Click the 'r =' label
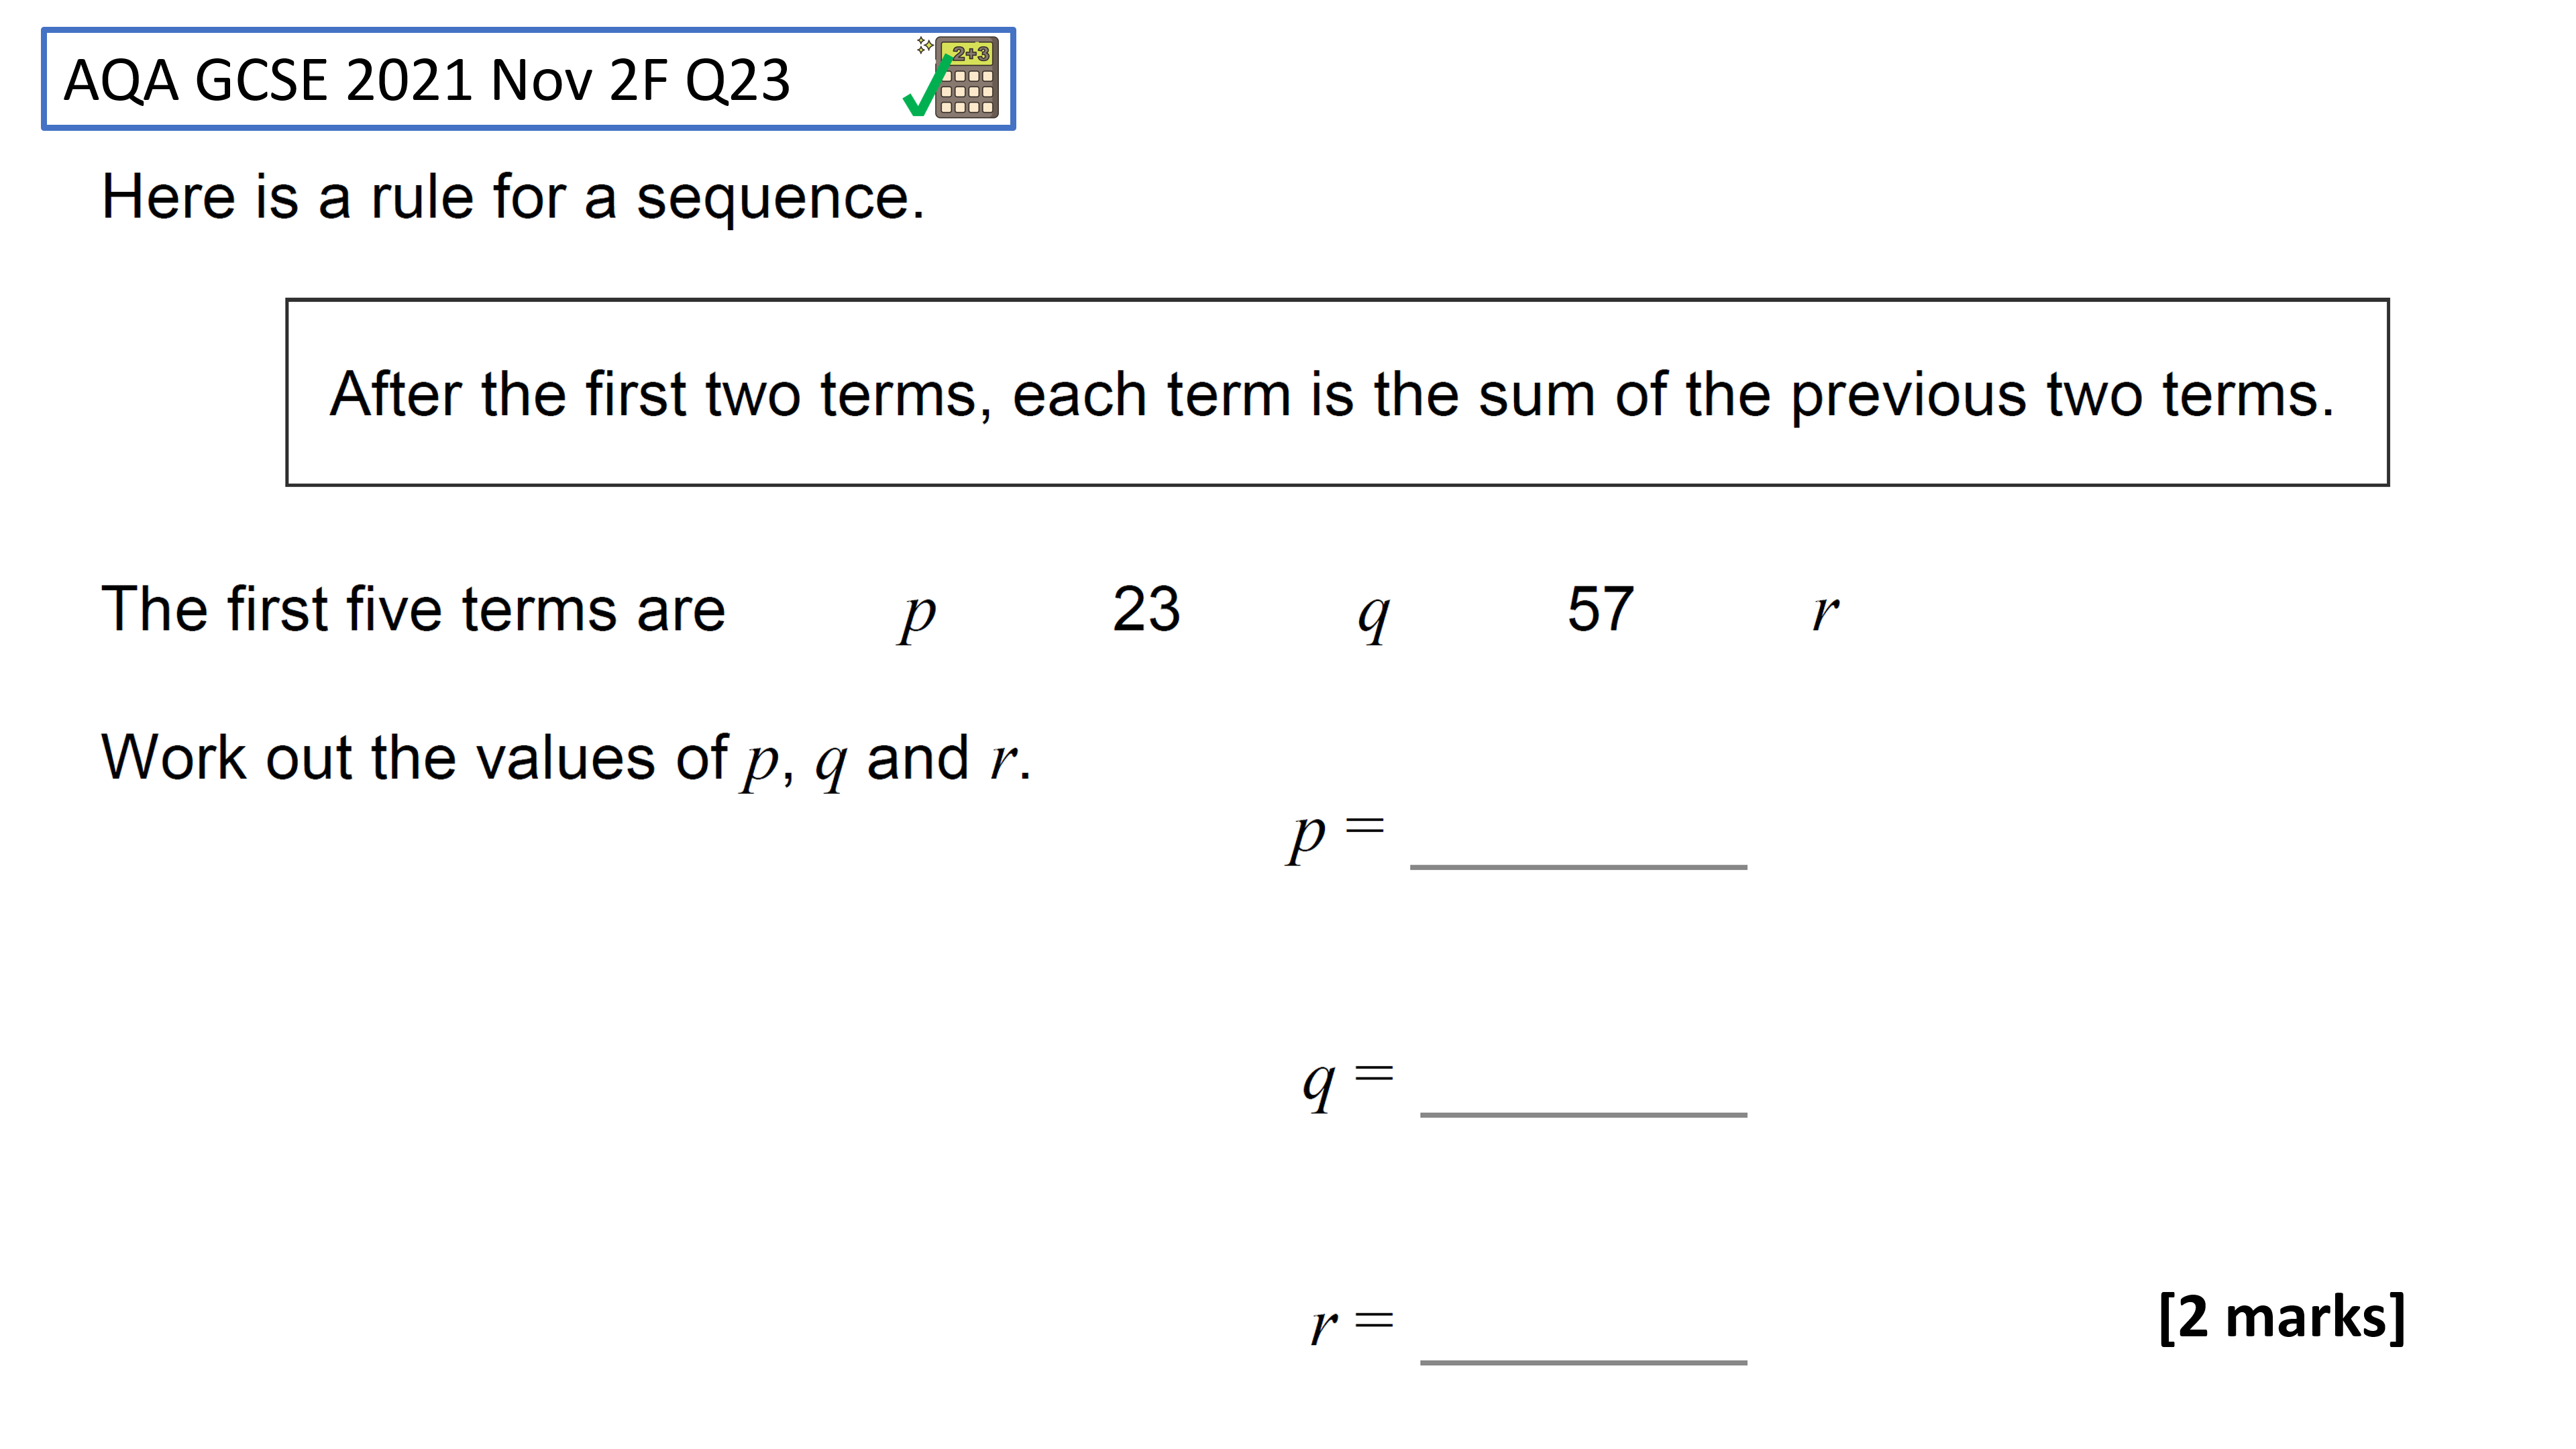Screen dimensions: 2576x1449 1352,1326
